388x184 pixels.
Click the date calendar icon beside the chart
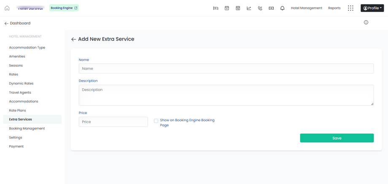point(238,8)
